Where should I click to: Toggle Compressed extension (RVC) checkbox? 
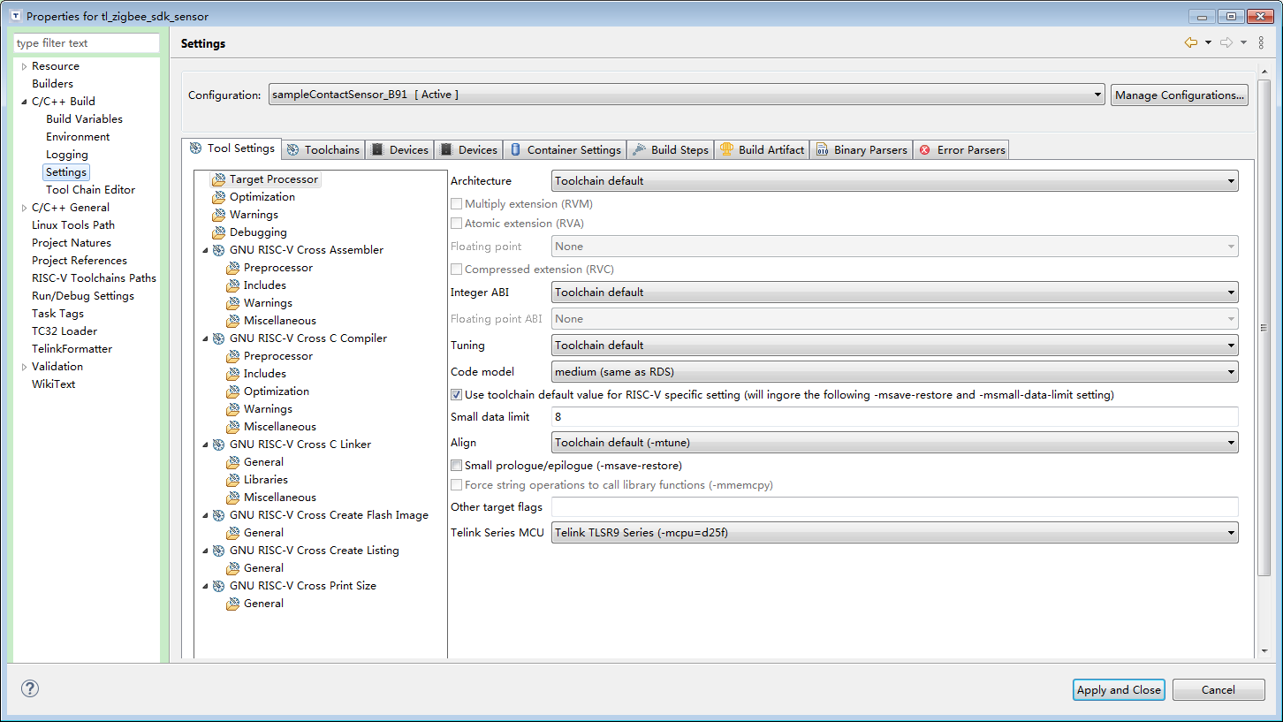click(x=457, y=269)
